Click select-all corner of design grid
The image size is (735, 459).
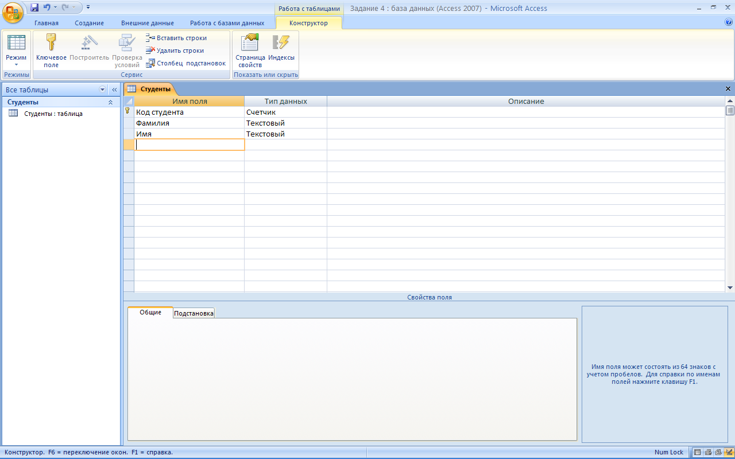click(x=129, y=101)
